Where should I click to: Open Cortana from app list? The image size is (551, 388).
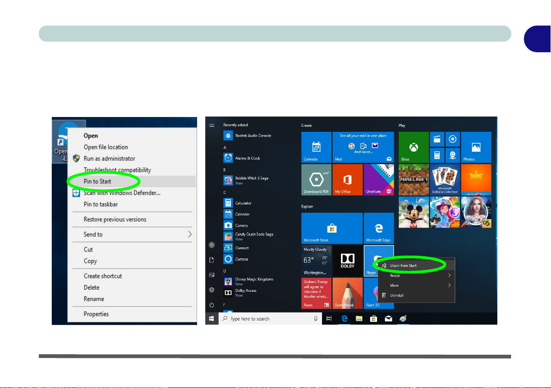point(236,259)
